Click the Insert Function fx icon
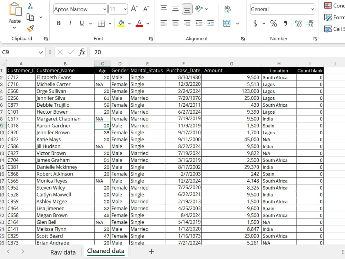This screenshot has width=345, height=259. [x=82, y=52]
